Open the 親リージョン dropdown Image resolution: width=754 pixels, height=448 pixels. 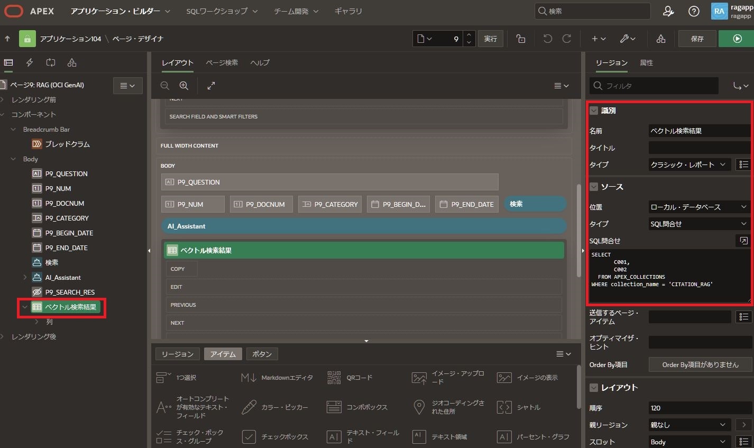pyautogui.click(x=689, y=425)
